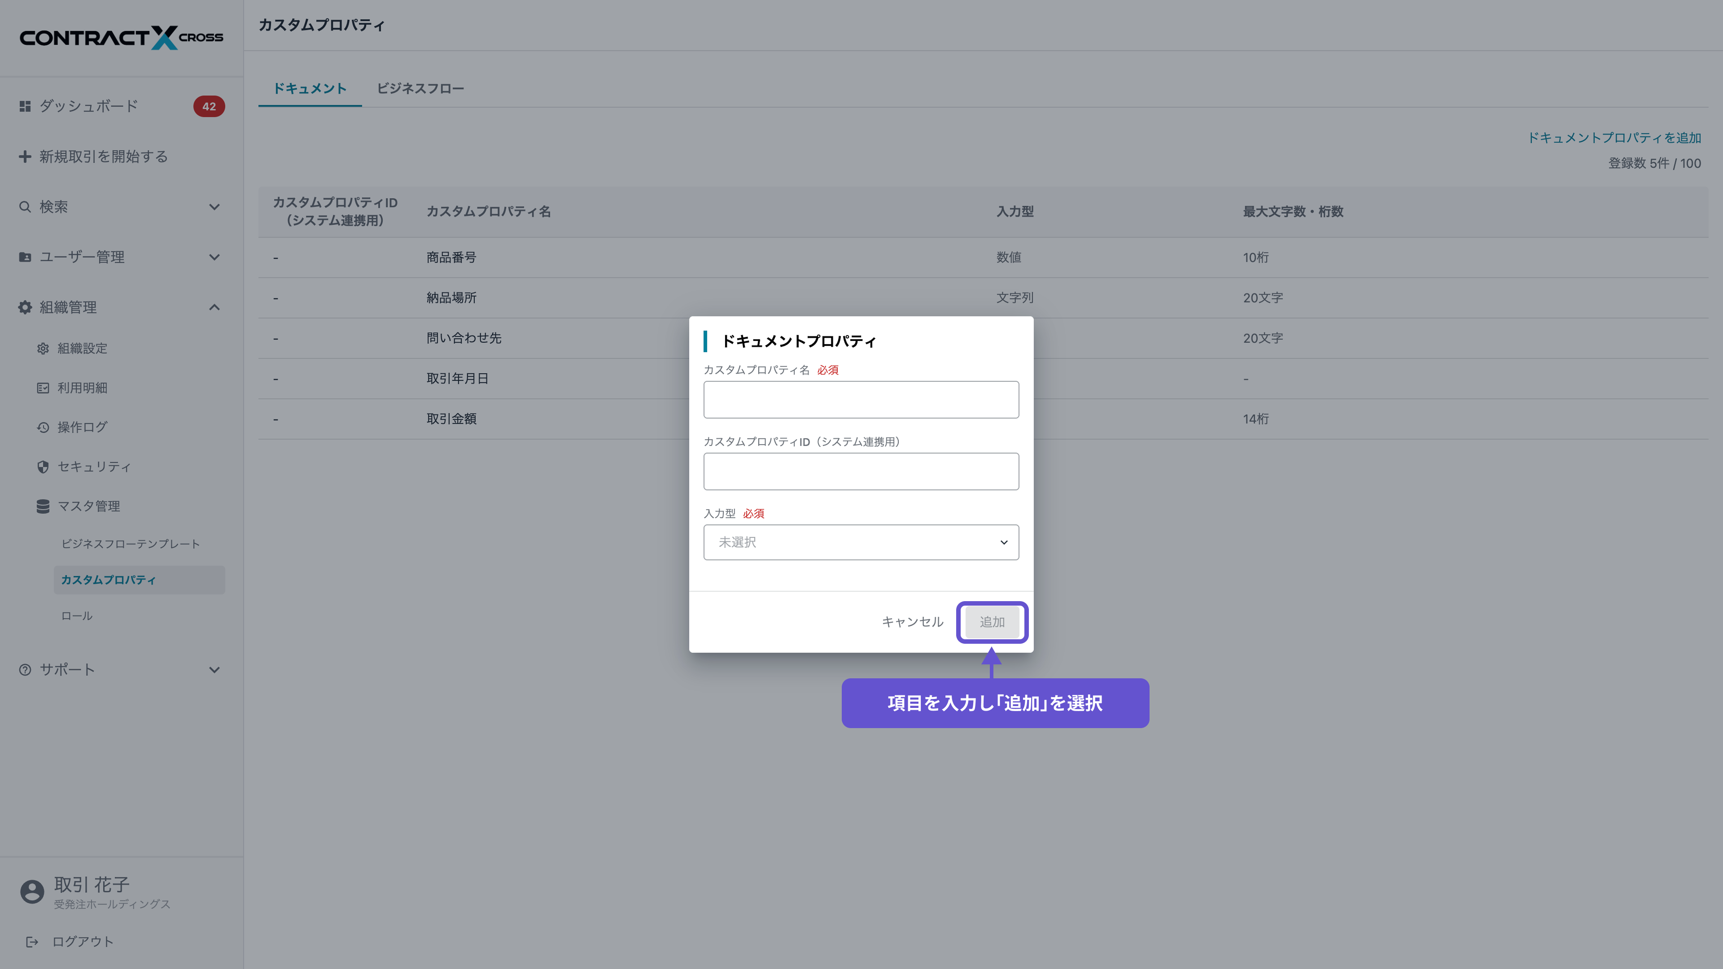The image size is (1723, 969).
Task: Click the plus icon for 新規取引を開始する
Action: [x=26, y=157]
